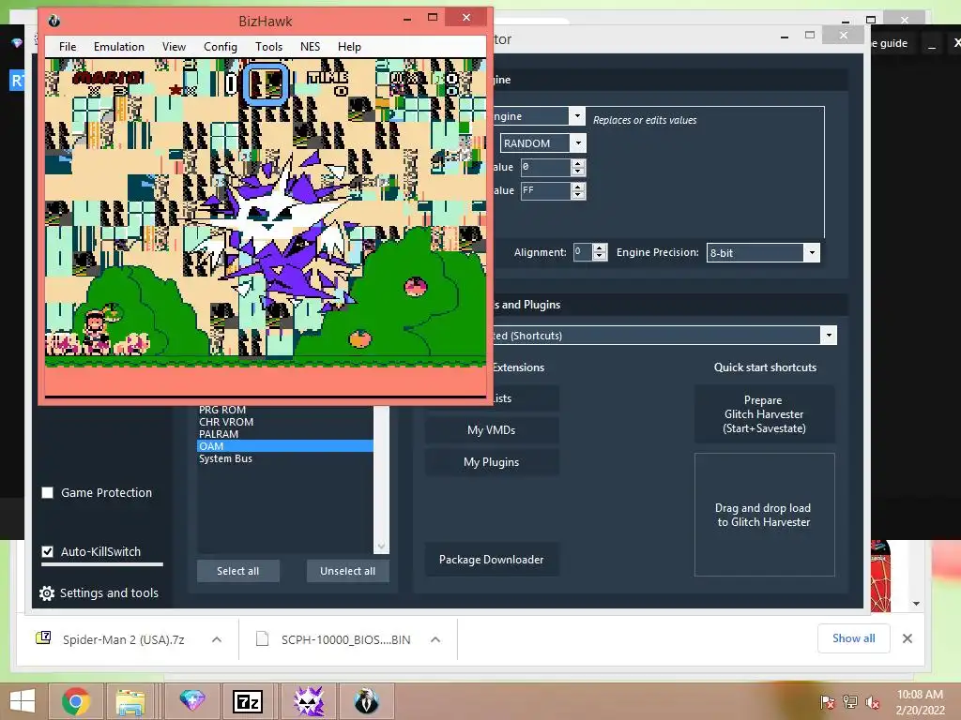Open the Emulation menu in BizHawk

[x=119, y=47]
